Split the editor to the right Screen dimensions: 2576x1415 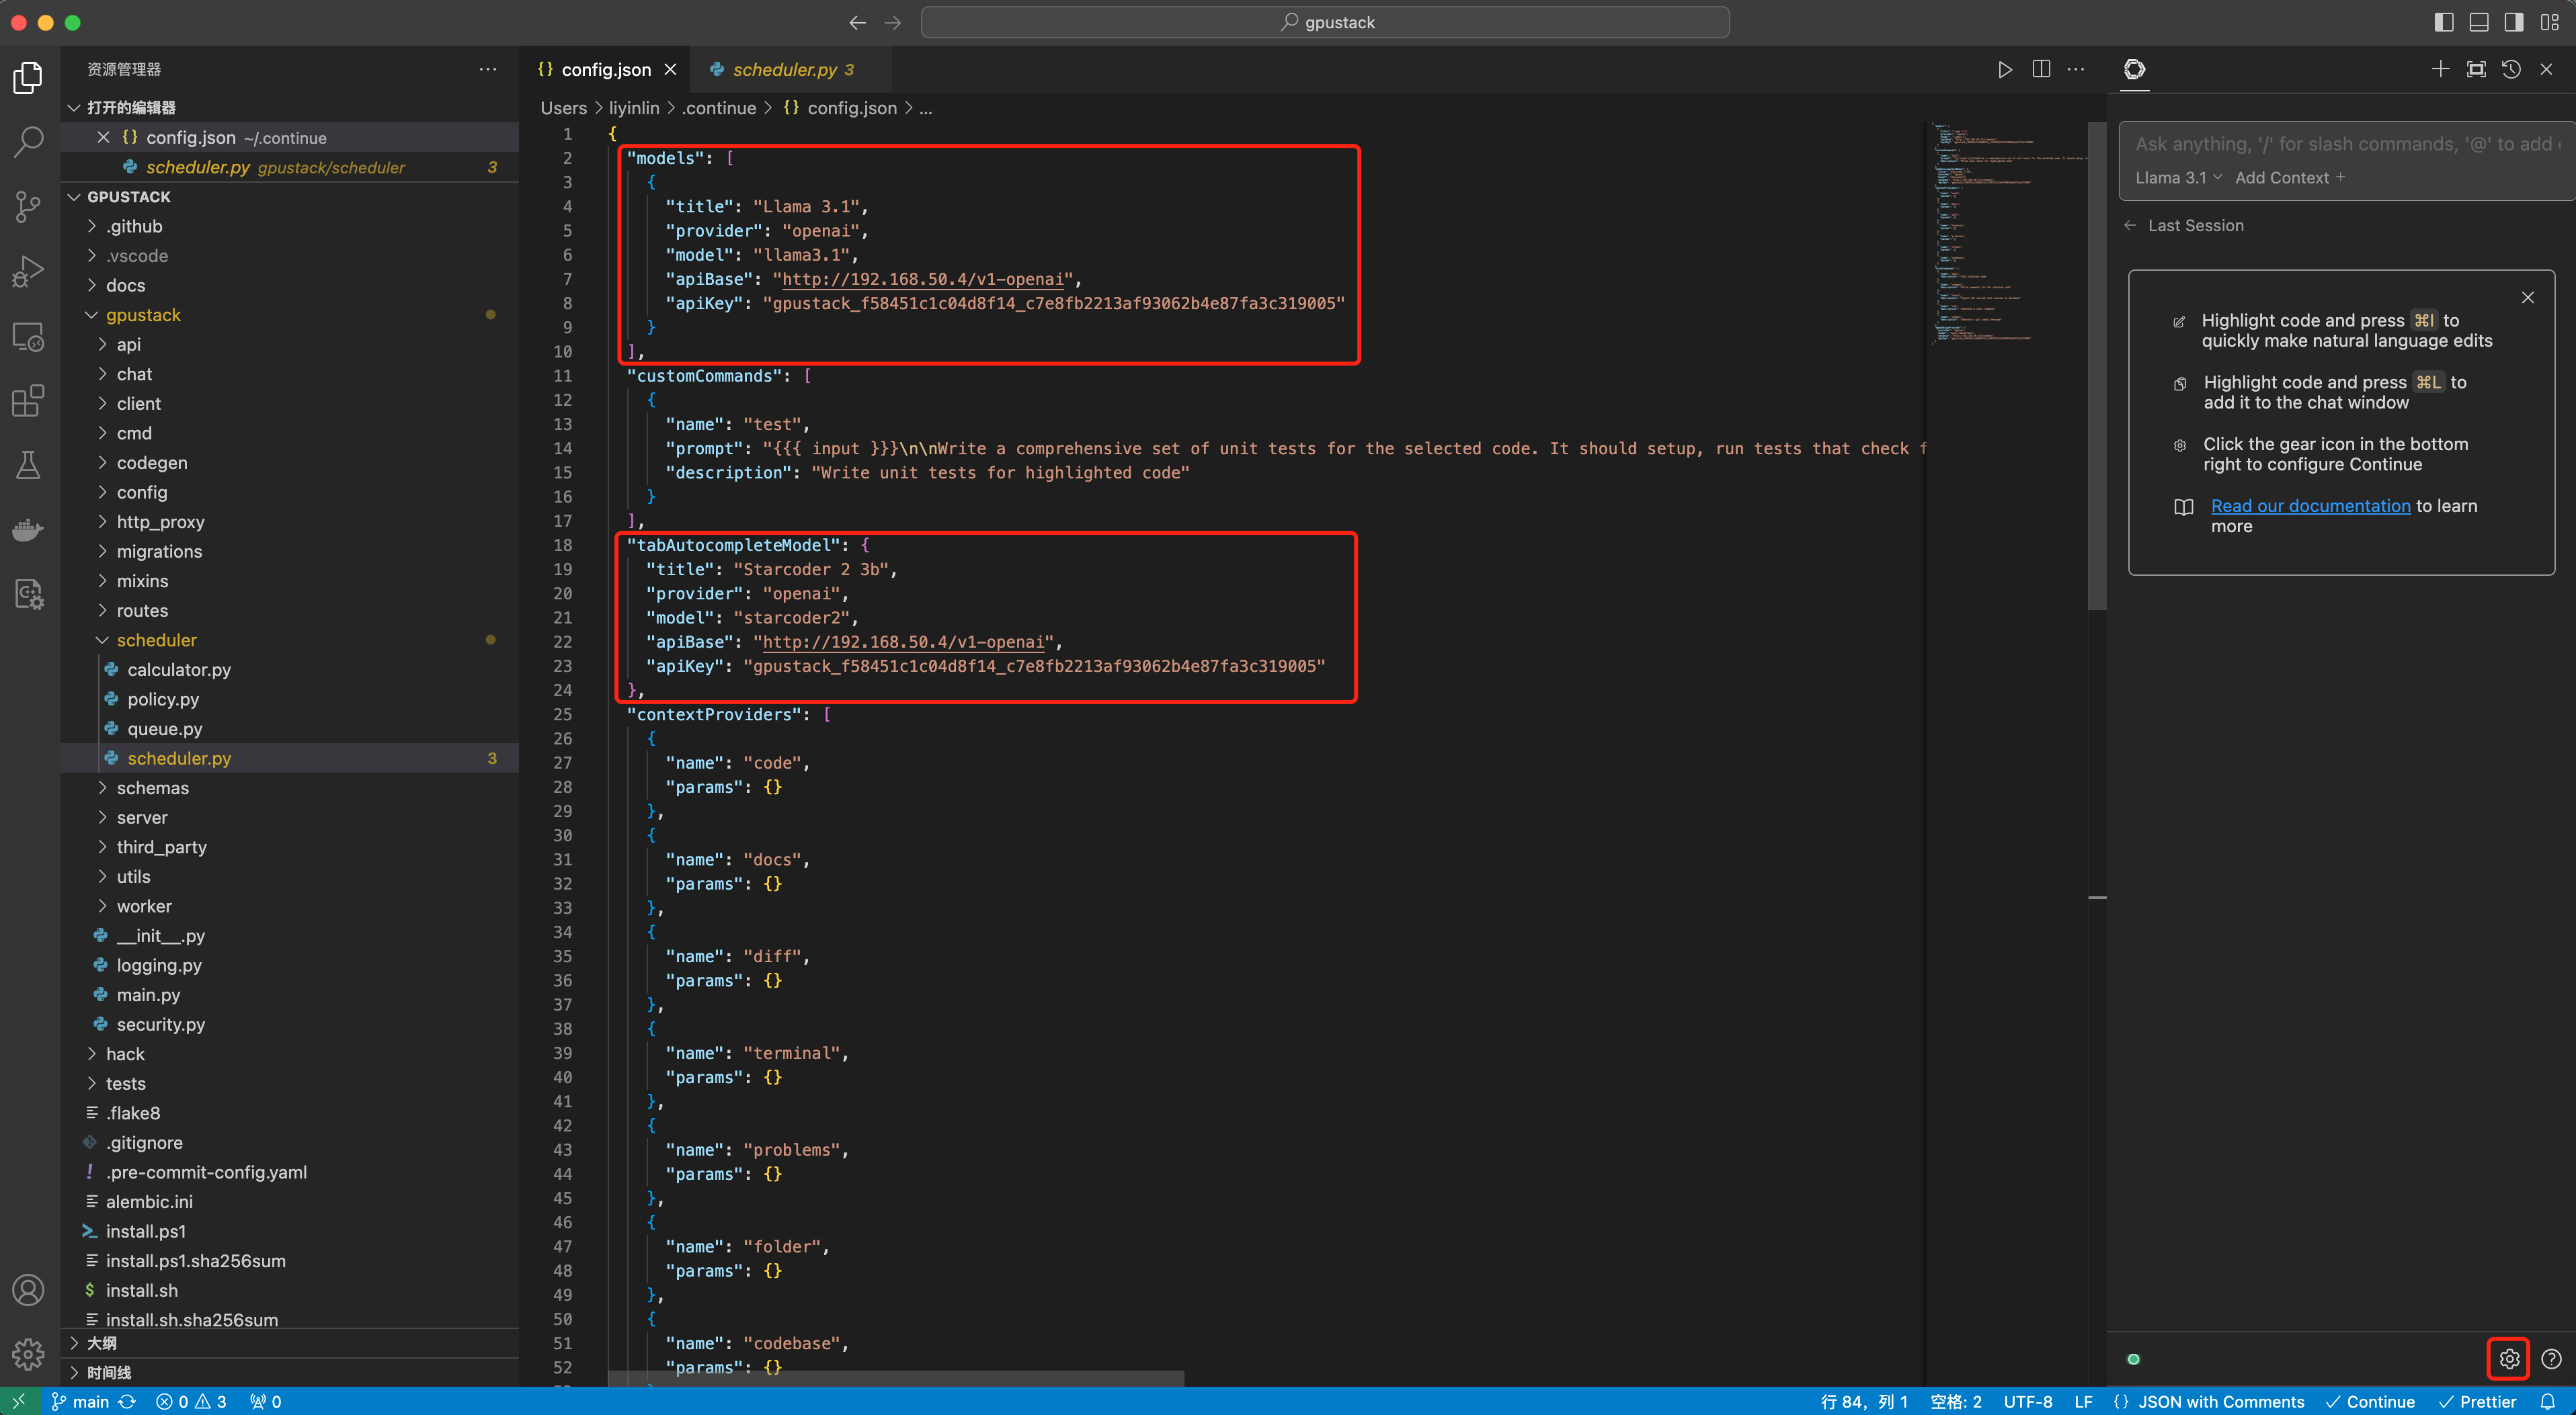(x=2041, y=69)
